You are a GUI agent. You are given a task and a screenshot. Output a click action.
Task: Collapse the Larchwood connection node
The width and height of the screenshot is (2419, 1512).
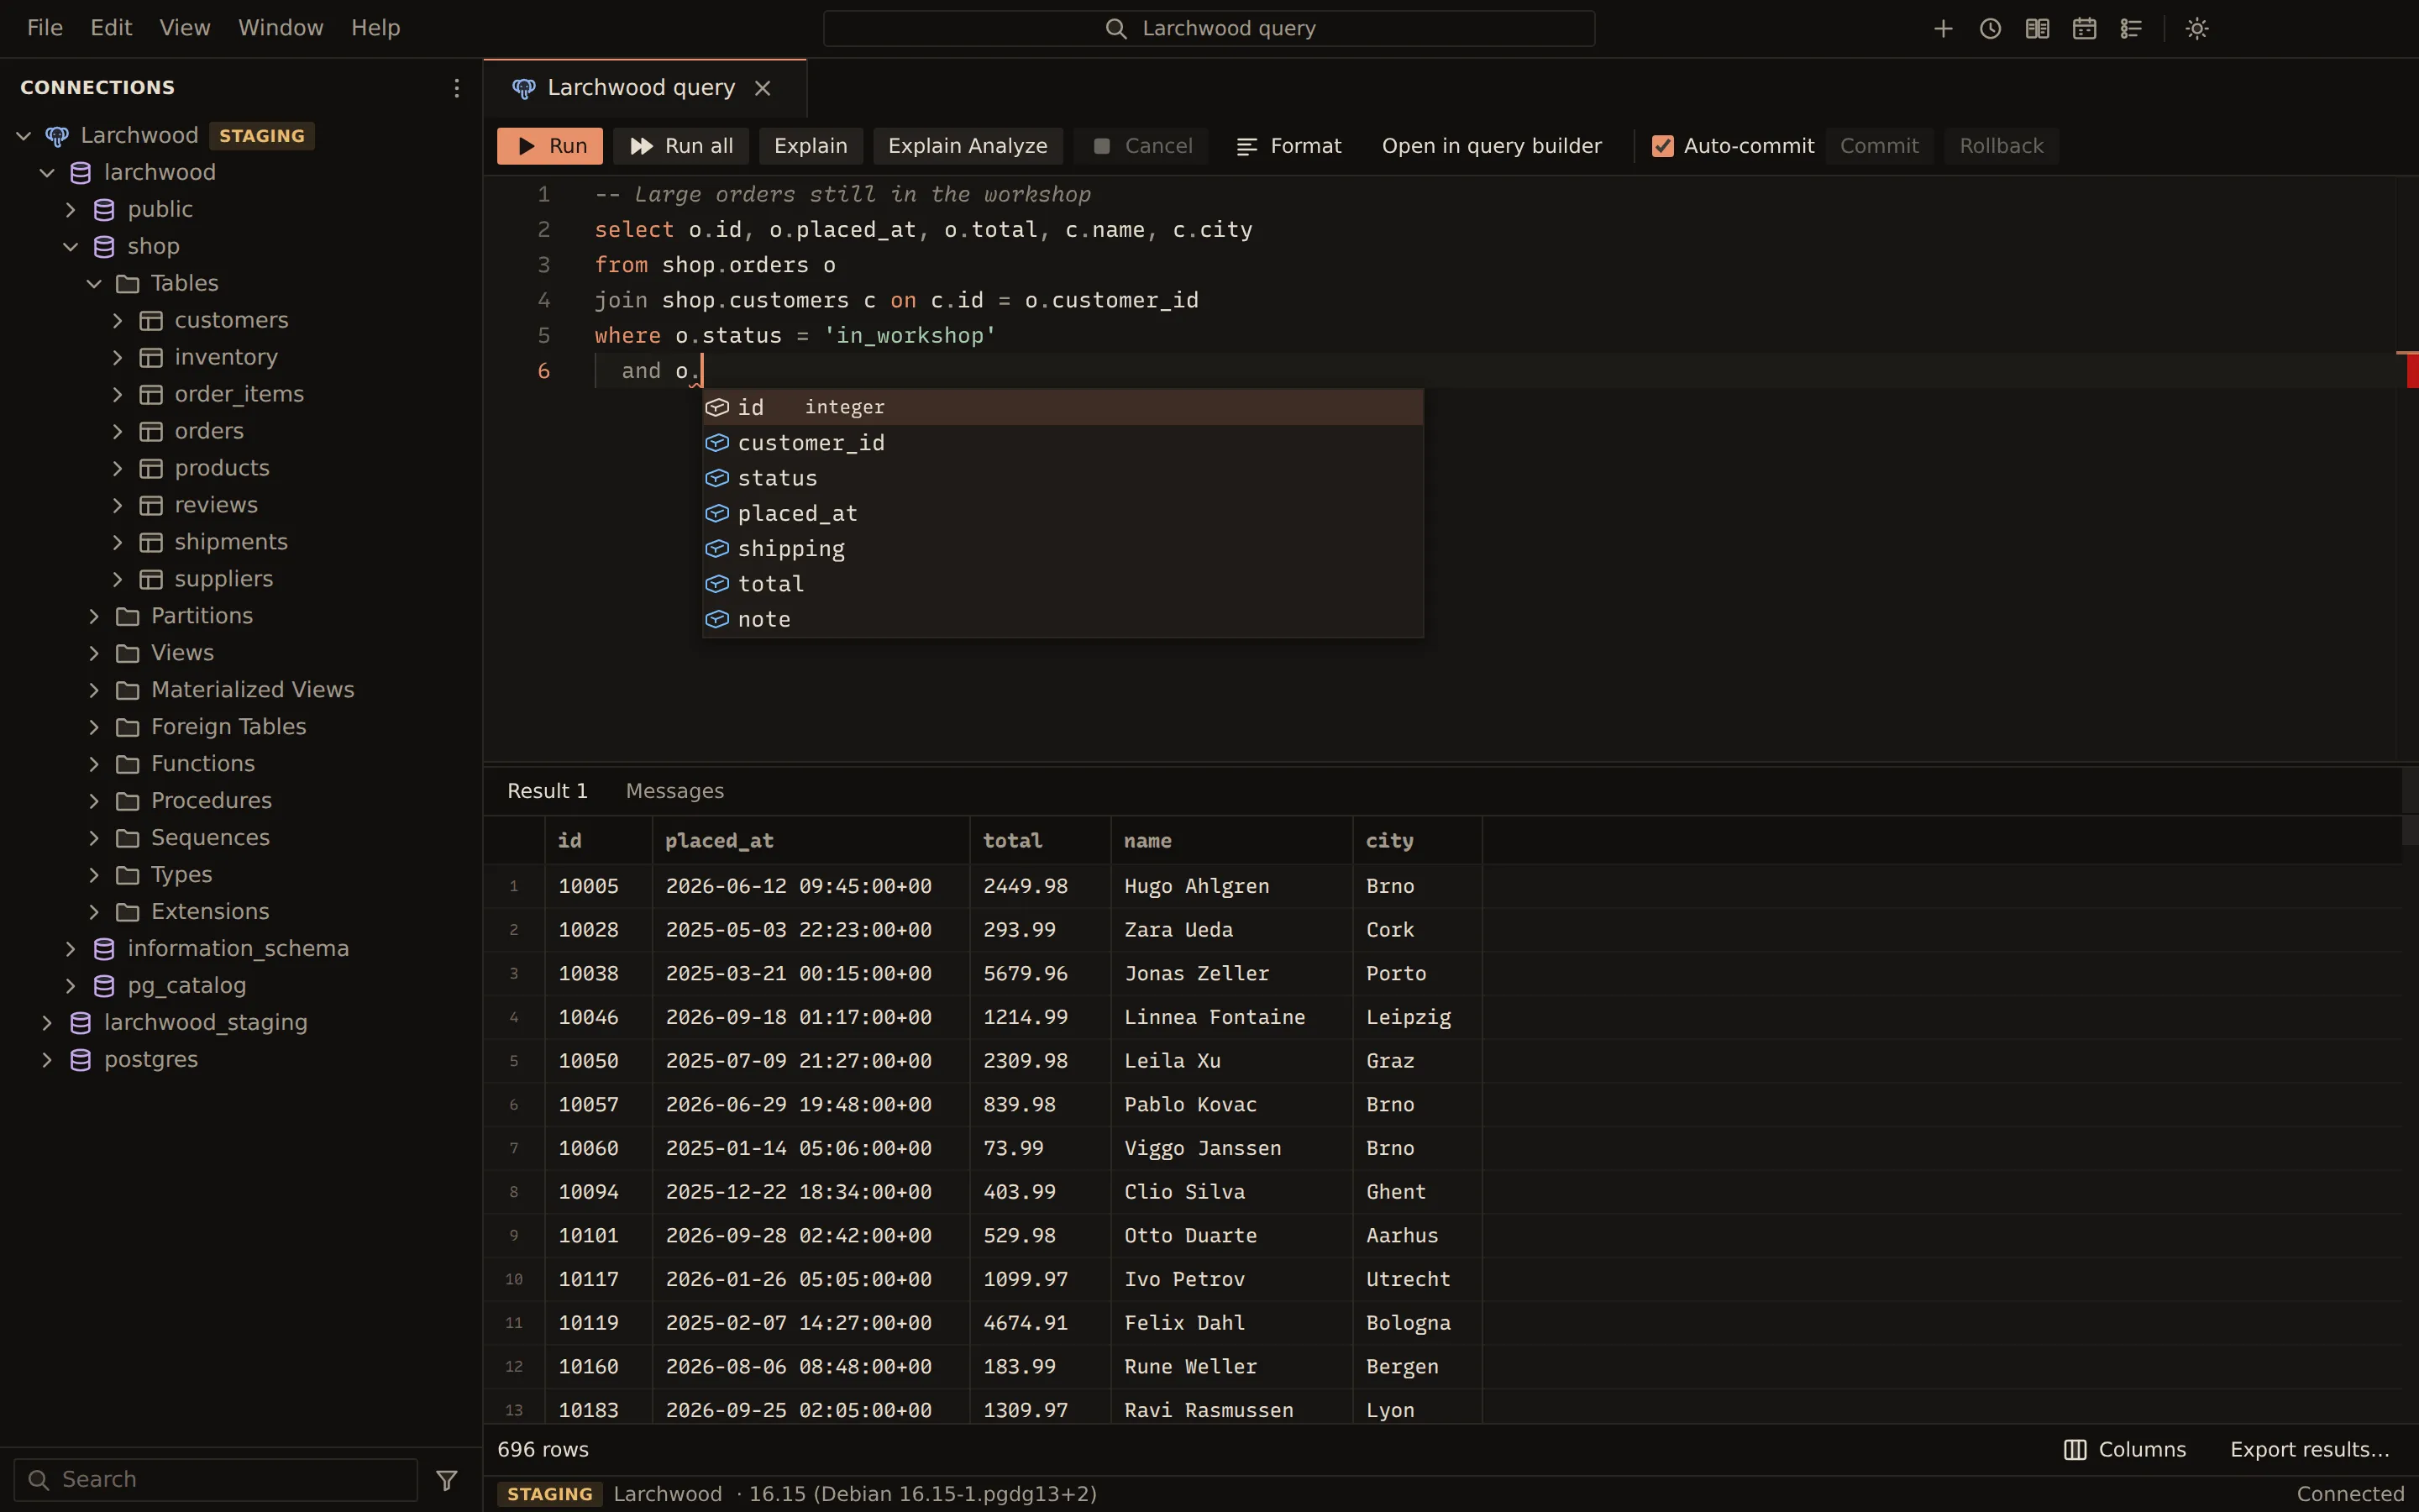[x=24, y=135]
